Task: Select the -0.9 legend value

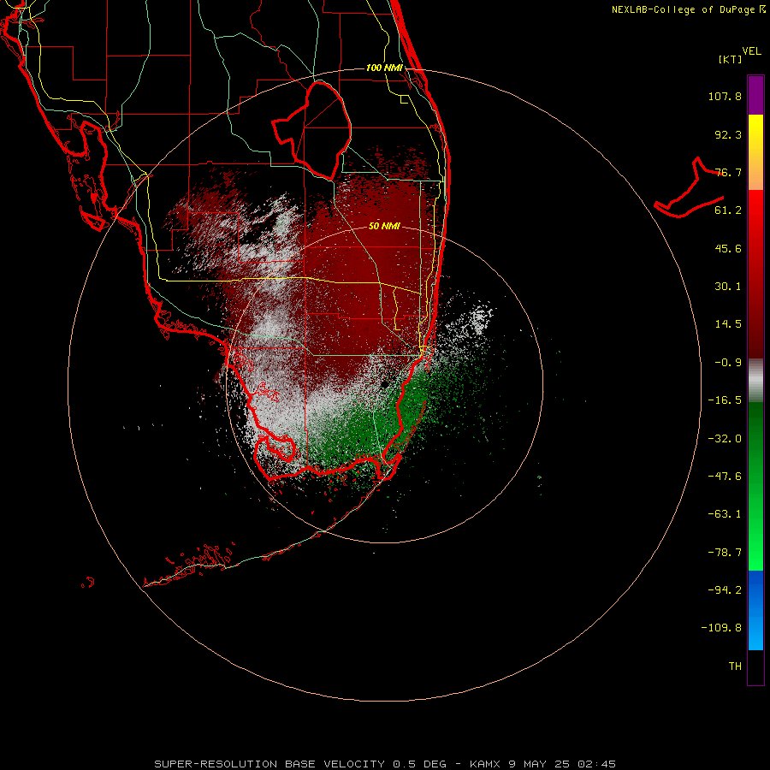Action: 728,363
